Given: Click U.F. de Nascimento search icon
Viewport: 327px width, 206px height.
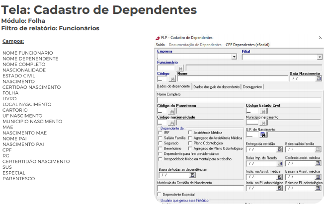Looking at the screenshot, I should [x=263, y=135].
